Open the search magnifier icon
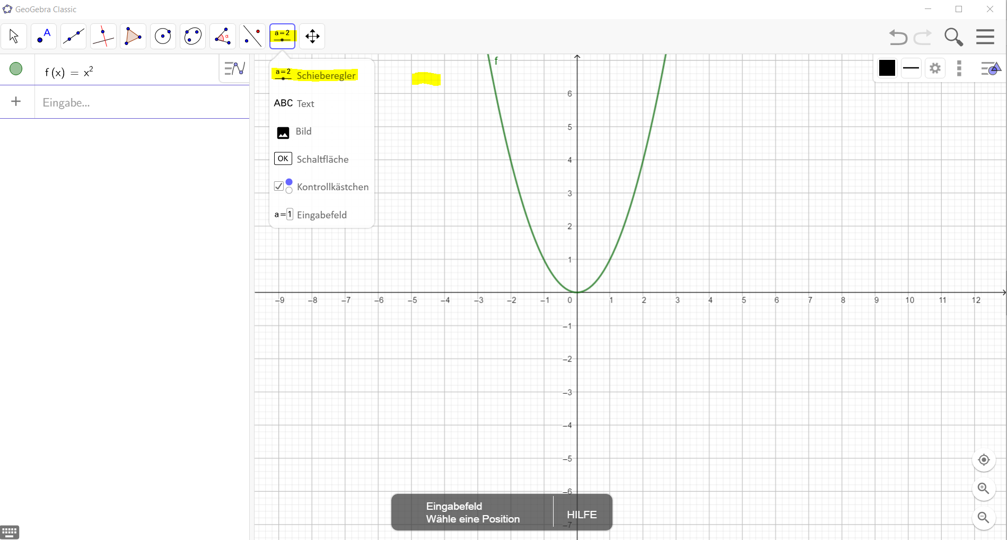Viewport: 1007px width, 540px height. click(953, 37)
